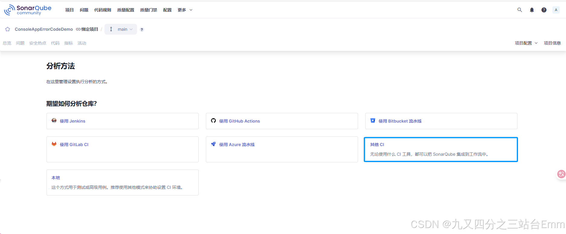Click the Bitbucket logo icon
This screenshot has width=566, height=234.
(373, 120)
